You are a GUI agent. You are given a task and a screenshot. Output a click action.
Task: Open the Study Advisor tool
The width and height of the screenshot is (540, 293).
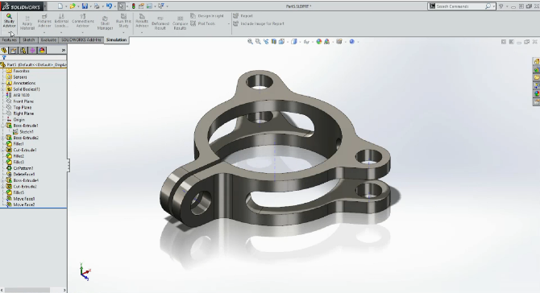[9, 21]
